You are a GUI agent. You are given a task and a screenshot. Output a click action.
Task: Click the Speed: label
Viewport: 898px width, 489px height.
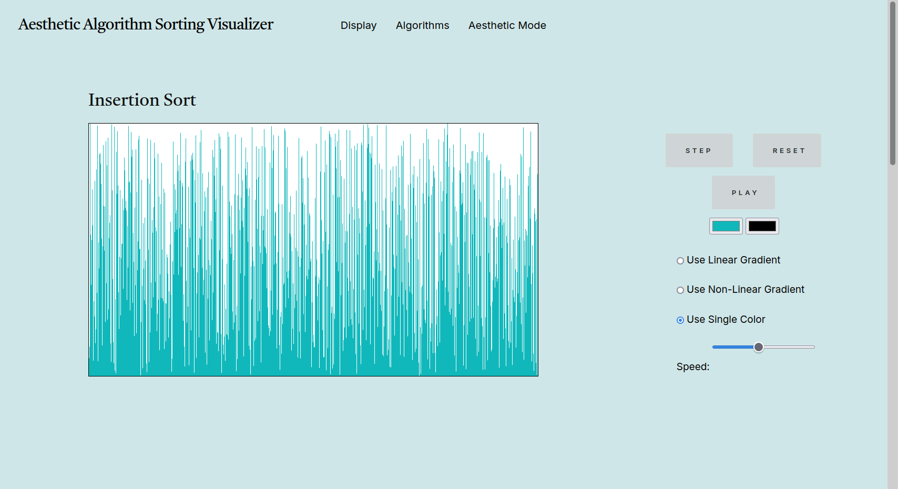click(693, 366)
